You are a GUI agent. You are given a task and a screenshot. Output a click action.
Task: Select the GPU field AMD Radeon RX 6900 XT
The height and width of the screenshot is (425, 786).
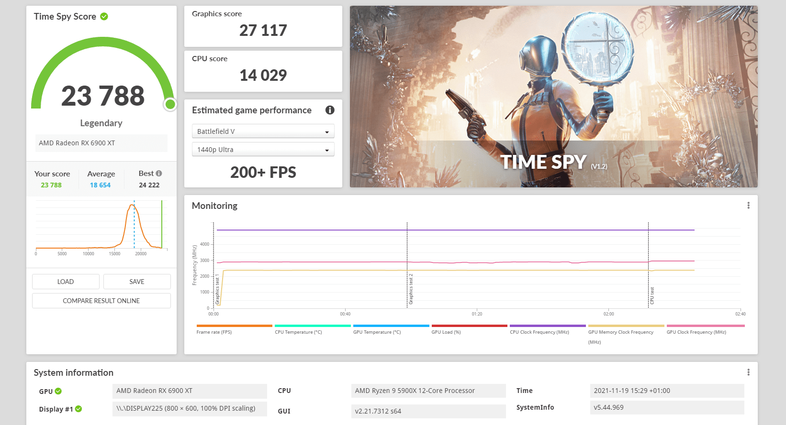(190, 391)
